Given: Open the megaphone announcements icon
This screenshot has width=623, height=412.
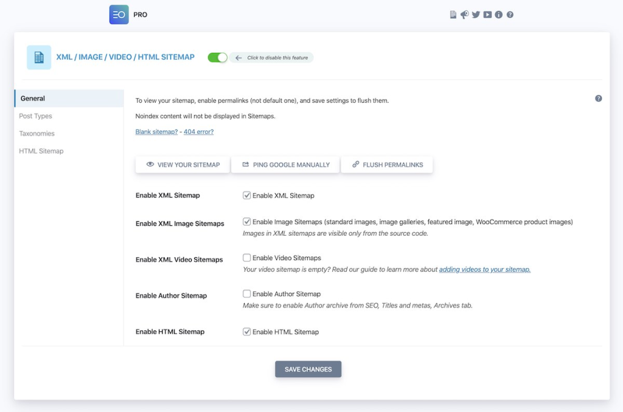Looking at the screenshot, I should tap(464, 15).
